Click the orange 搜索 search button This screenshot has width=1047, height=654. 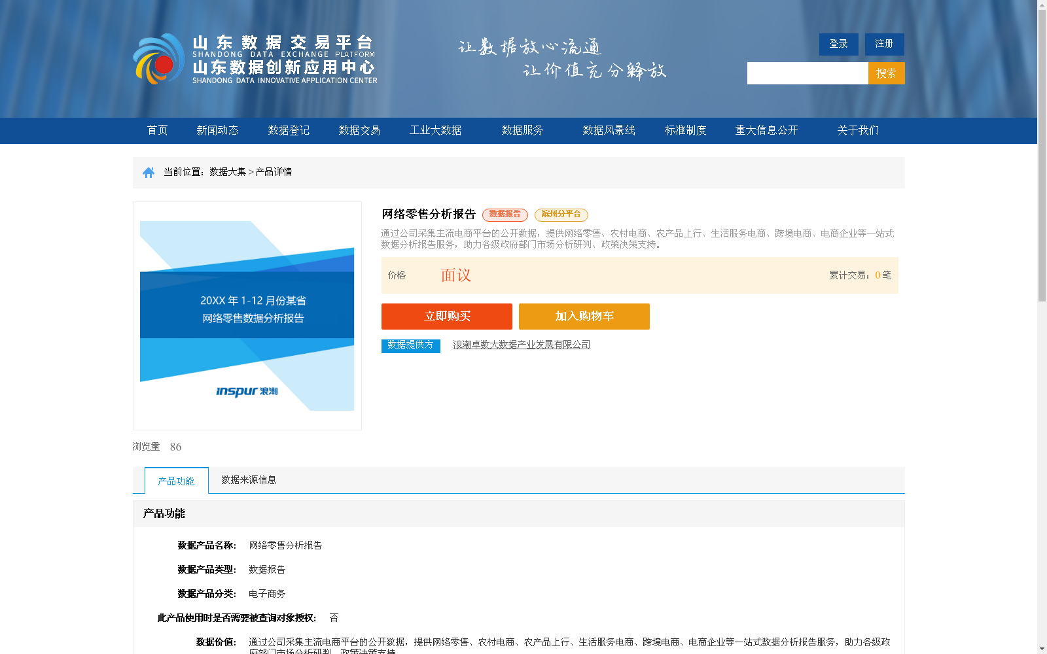[x=886, y=73]
